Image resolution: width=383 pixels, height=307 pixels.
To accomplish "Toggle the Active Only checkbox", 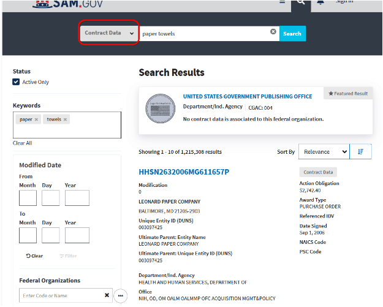I will (x=16, y=82).
